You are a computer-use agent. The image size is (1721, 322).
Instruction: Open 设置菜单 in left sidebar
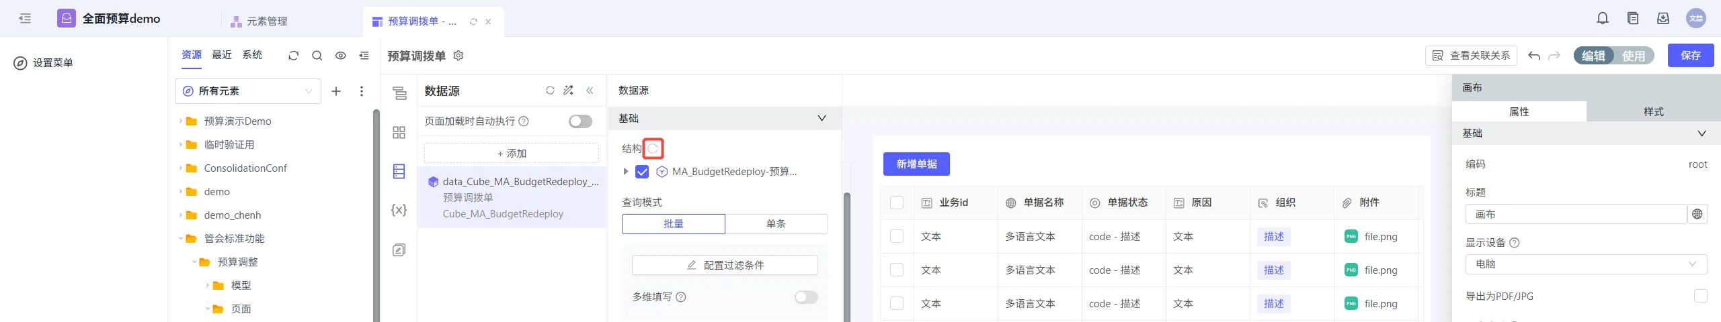[x=44, y=63]
